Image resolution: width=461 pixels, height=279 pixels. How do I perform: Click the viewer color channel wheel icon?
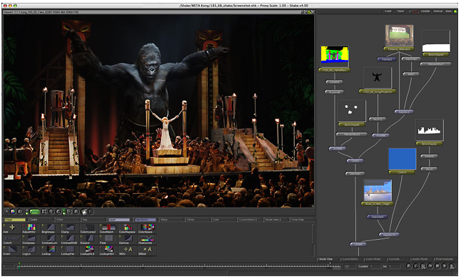(x=13, y=211)
